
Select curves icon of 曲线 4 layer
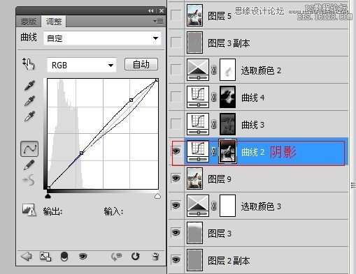pos(198,97)
